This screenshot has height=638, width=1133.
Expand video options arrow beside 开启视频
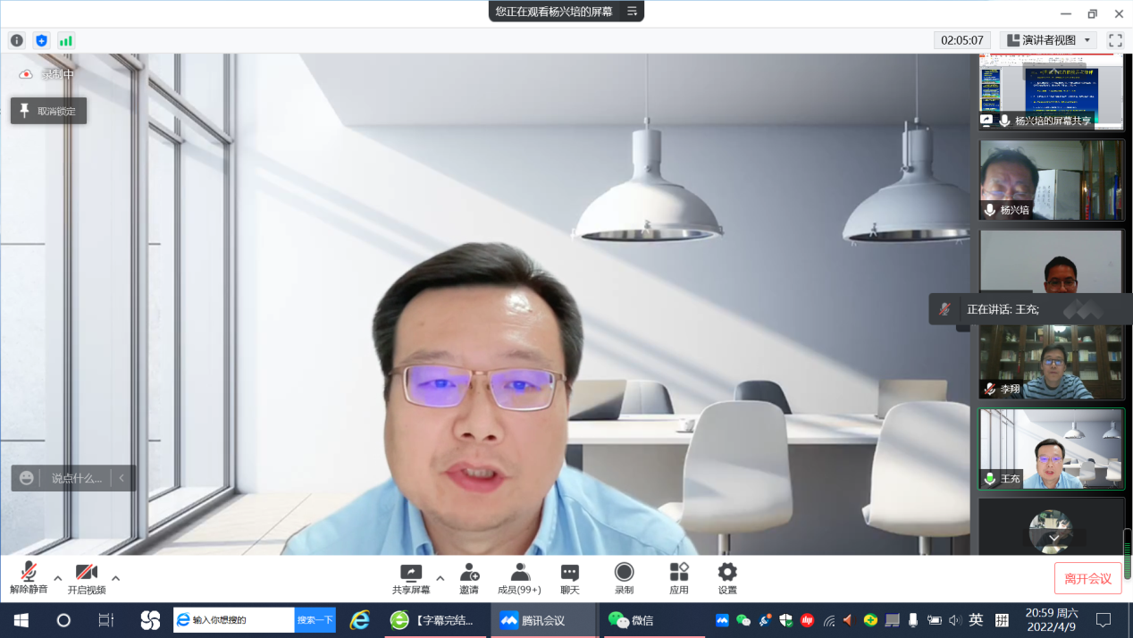[x=116, y=578]
